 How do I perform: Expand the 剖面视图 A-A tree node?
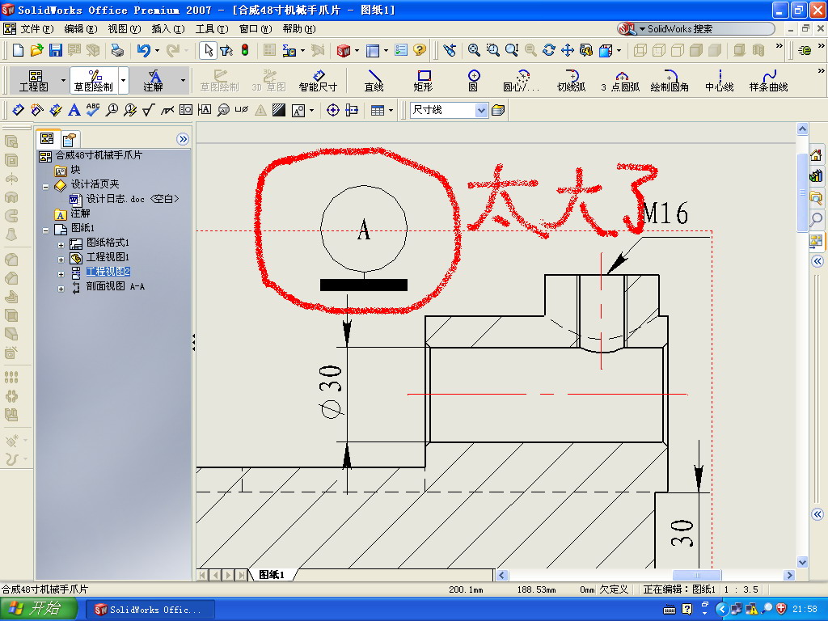point(61,289)
